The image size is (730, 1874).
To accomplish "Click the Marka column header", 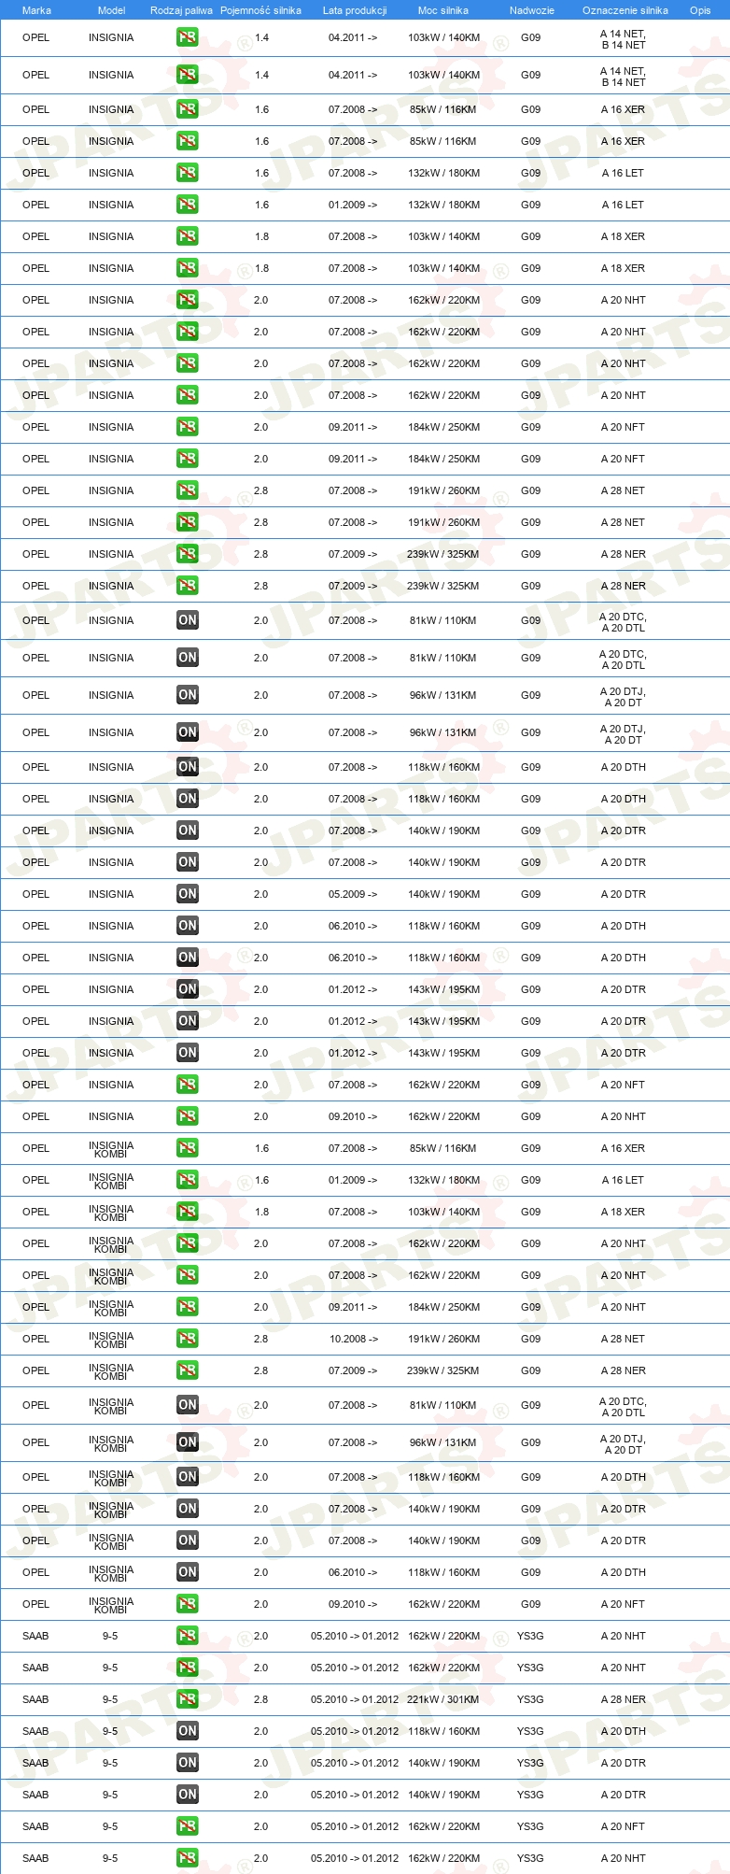I will (36, 10).
